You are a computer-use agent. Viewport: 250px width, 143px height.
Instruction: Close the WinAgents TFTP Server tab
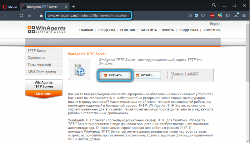coord(66,7)
